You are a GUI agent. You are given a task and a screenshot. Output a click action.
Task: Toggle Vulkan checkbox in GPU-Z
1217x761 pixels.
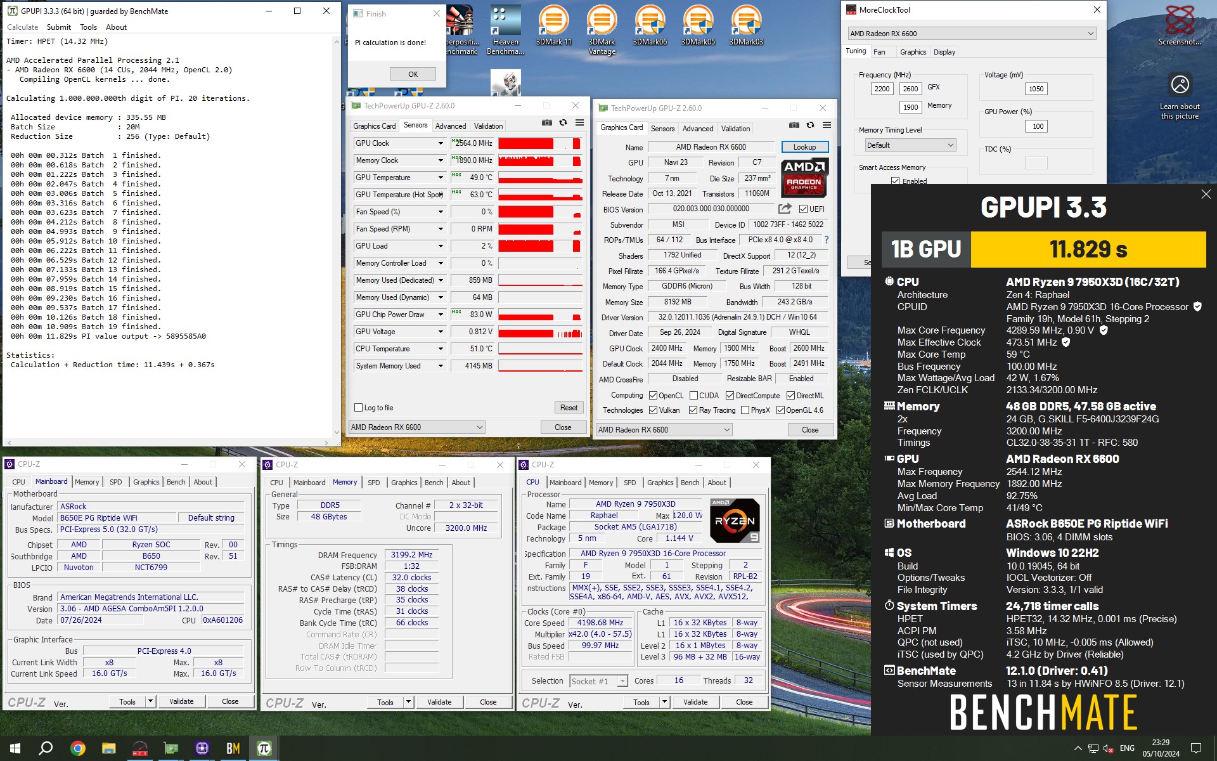pos(653,410)
